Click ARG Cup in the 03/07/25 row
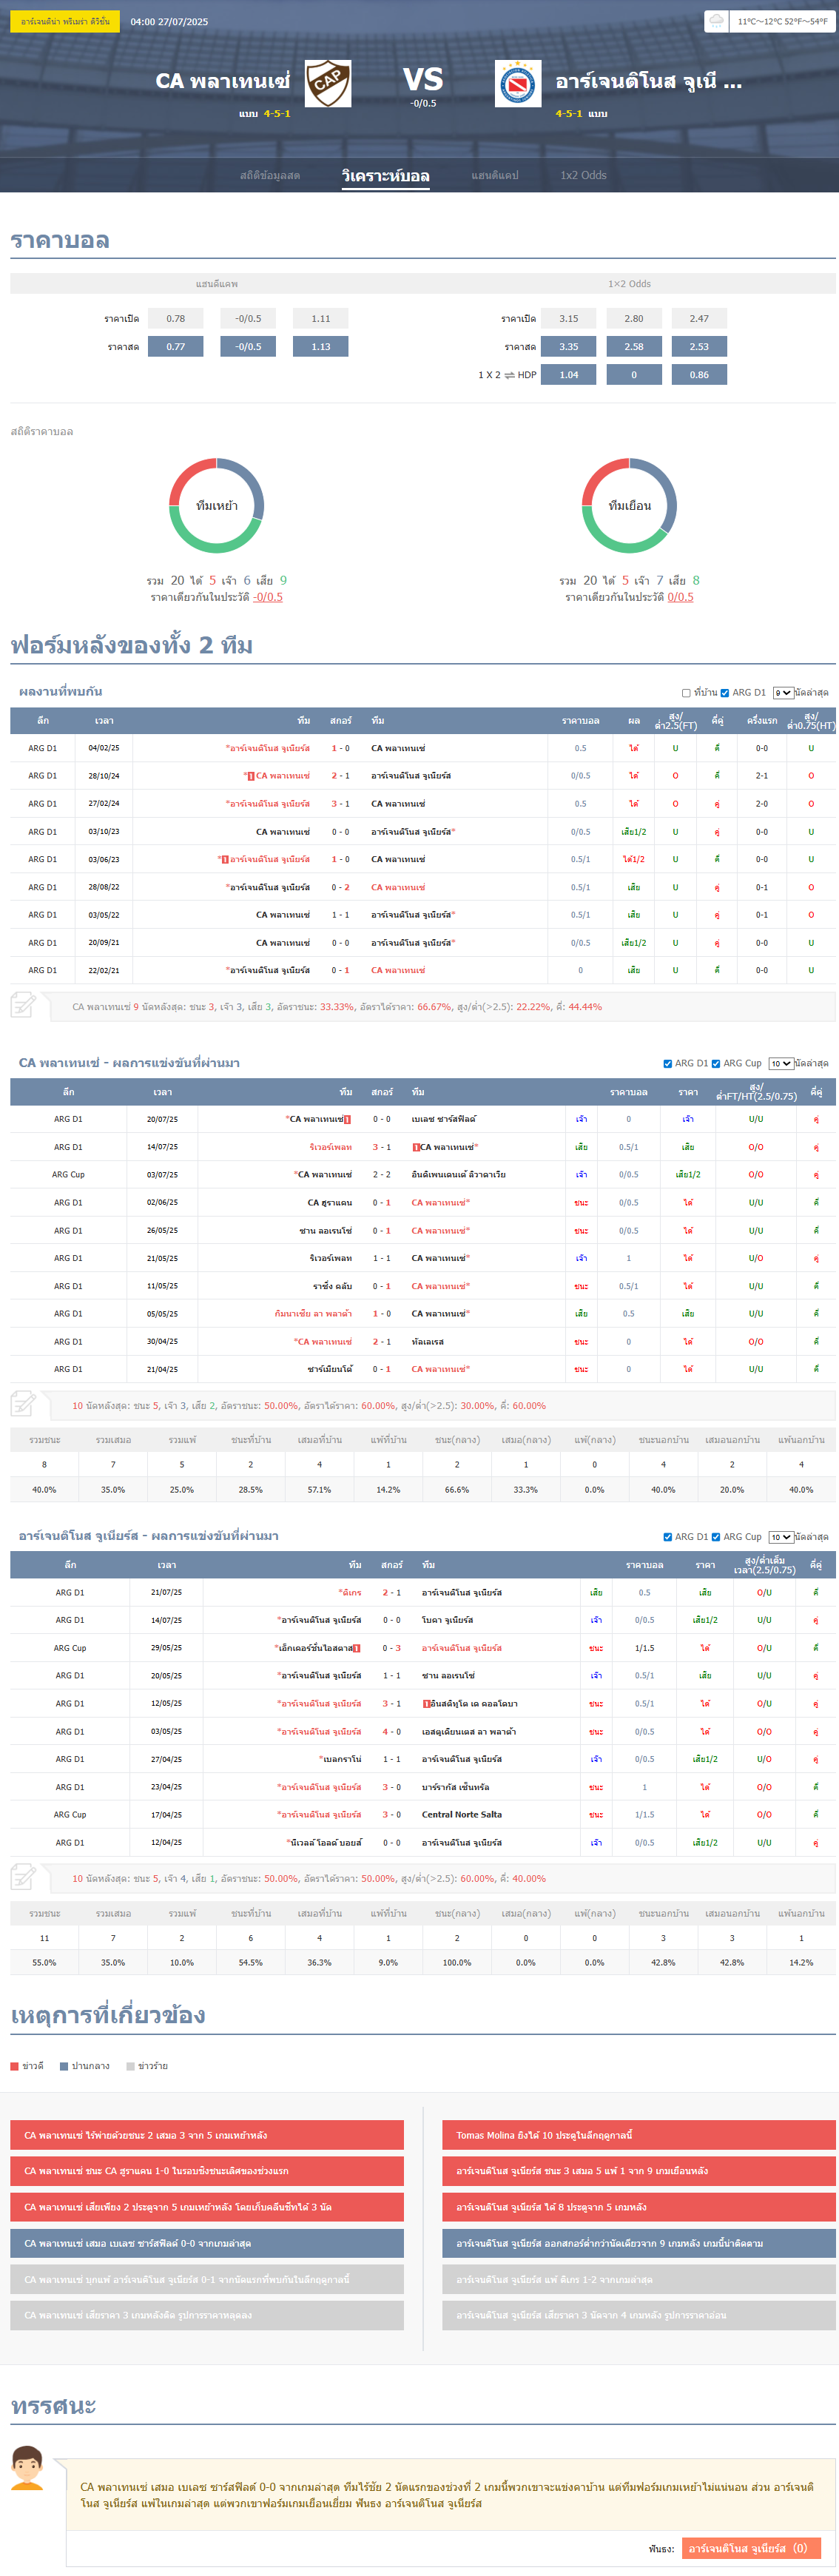 tap(68, 1174)
